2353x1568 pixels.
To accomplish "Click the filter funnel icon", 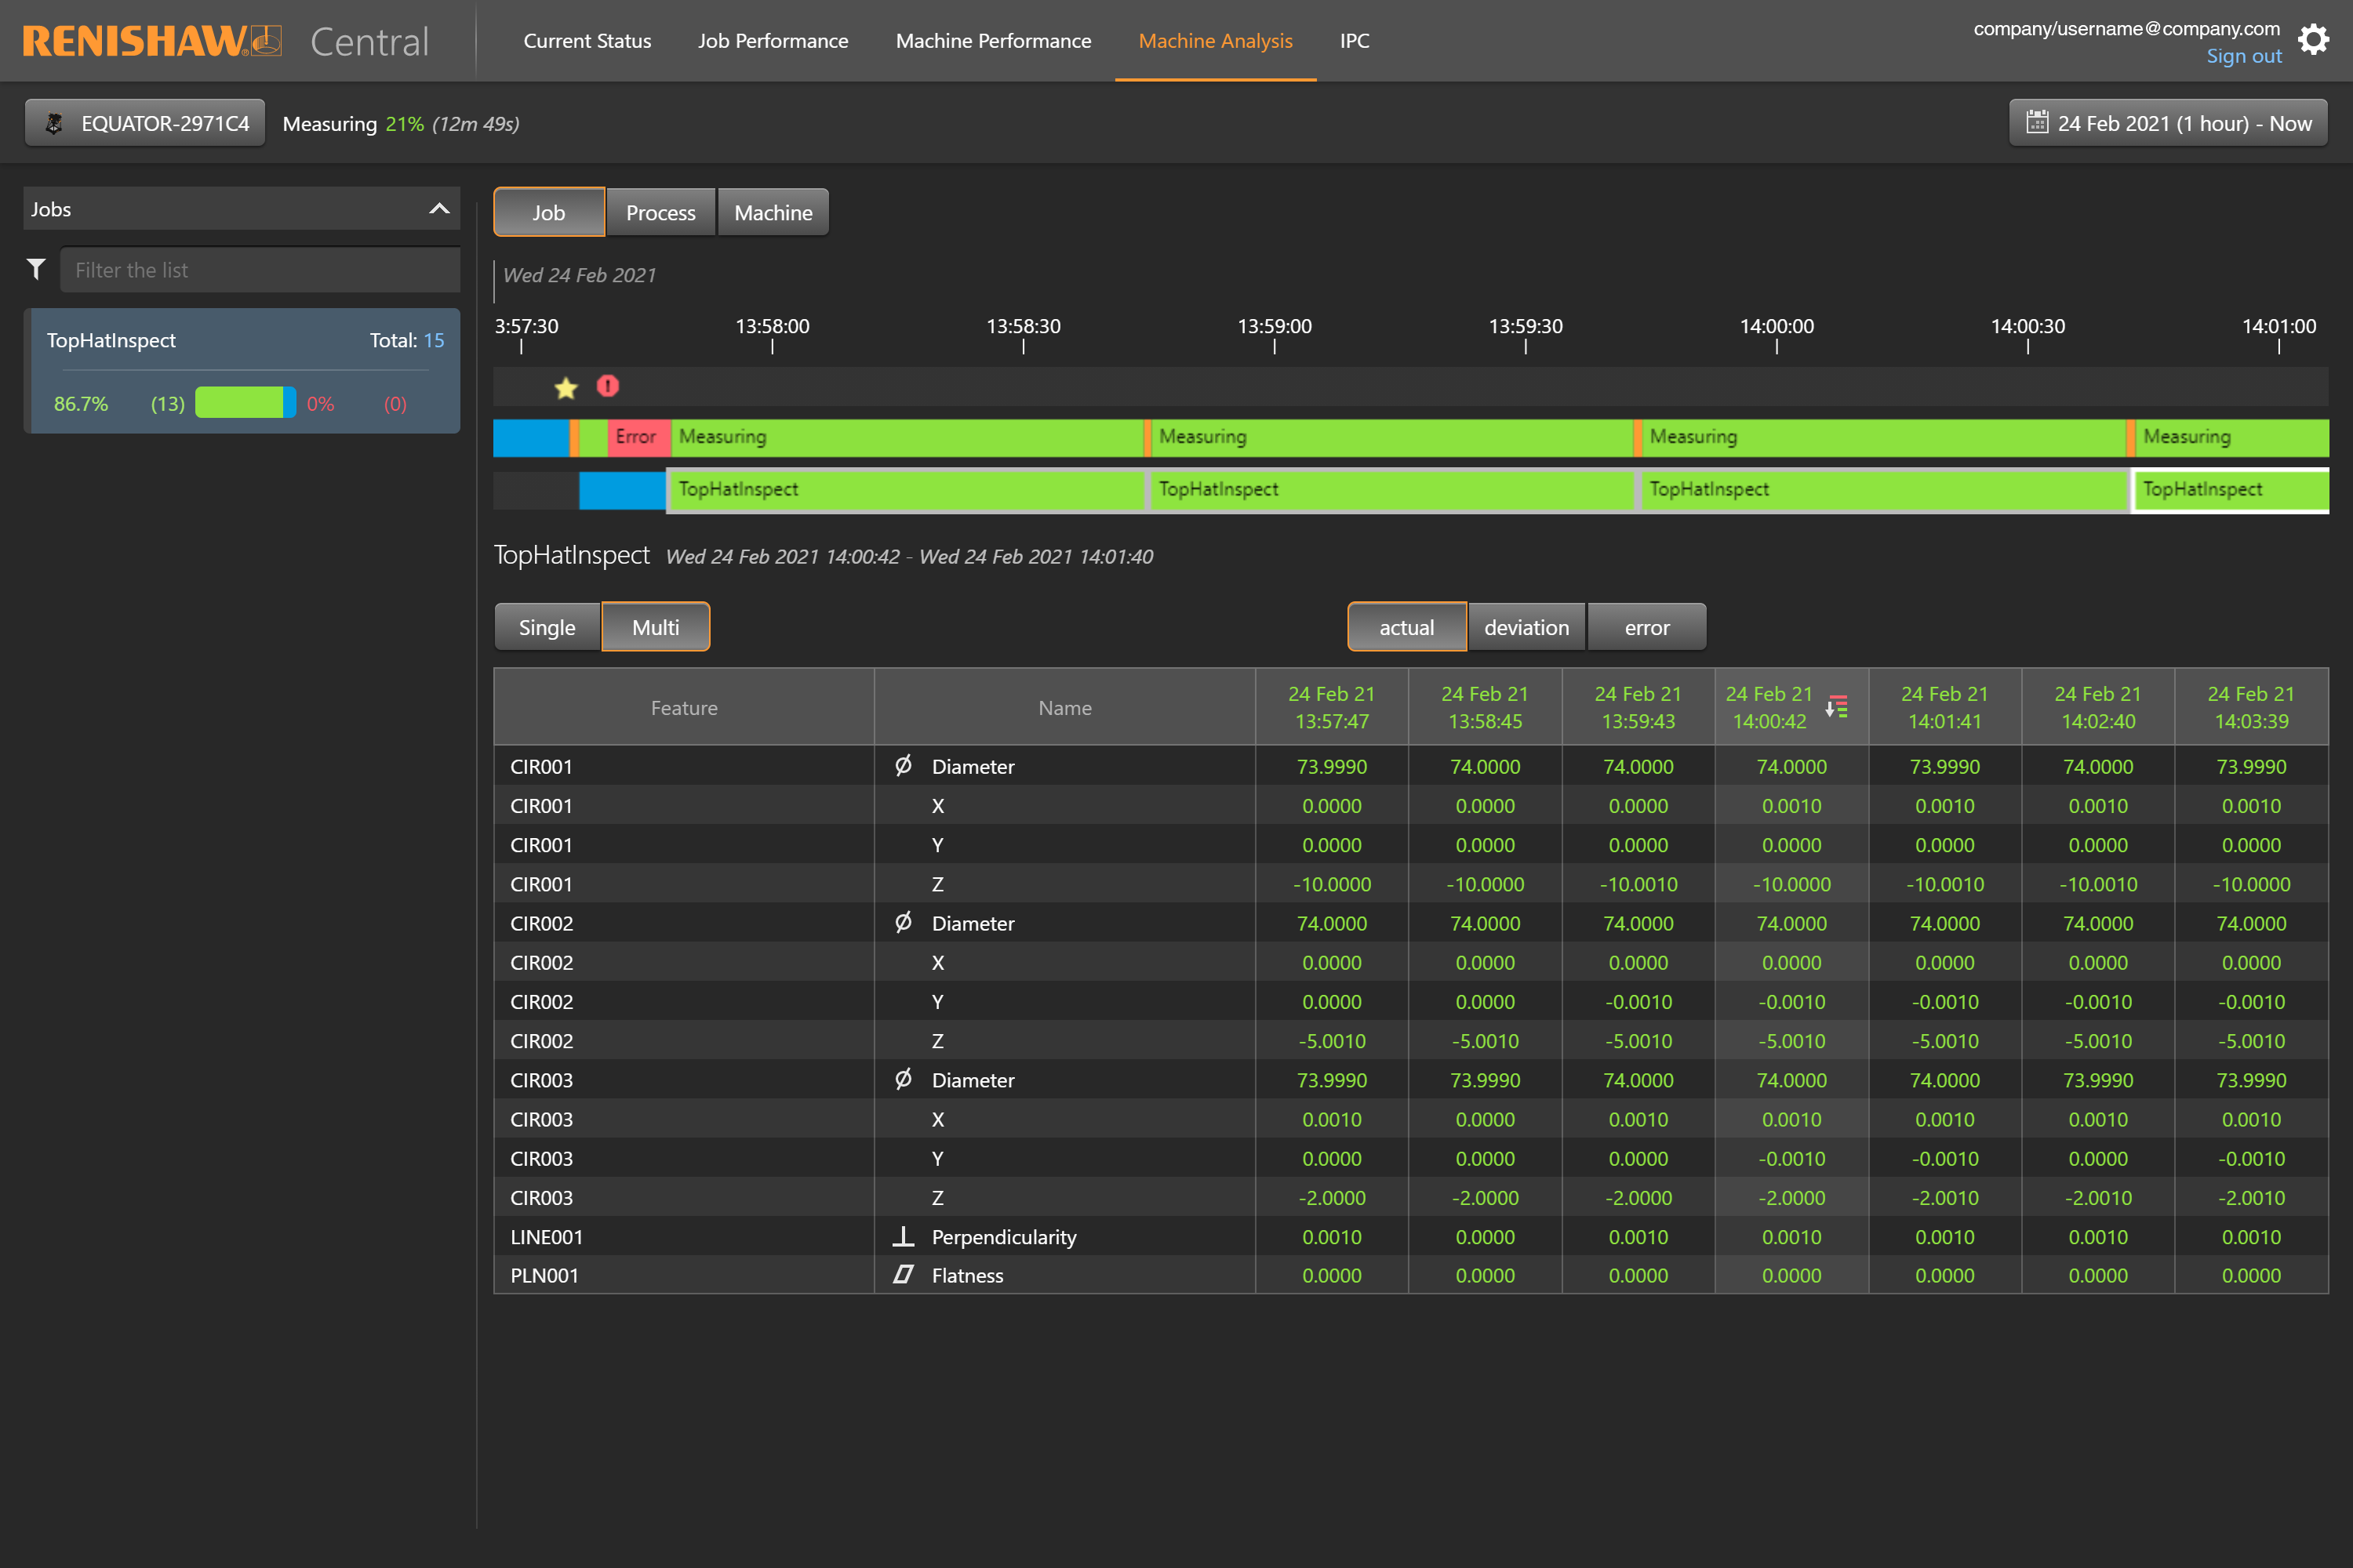I will point(37,269).
